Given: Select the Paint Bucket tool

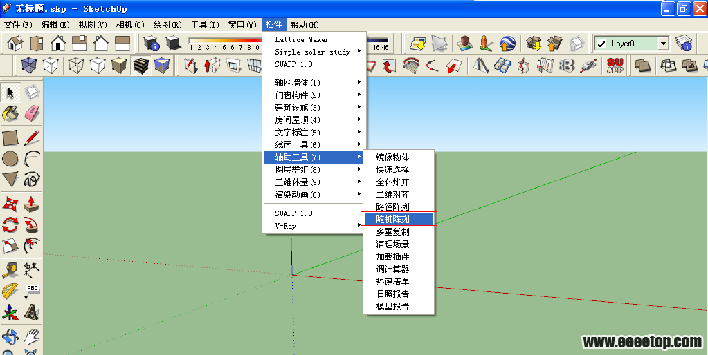Looking at the screenshot, I should [x=10, y=113].
